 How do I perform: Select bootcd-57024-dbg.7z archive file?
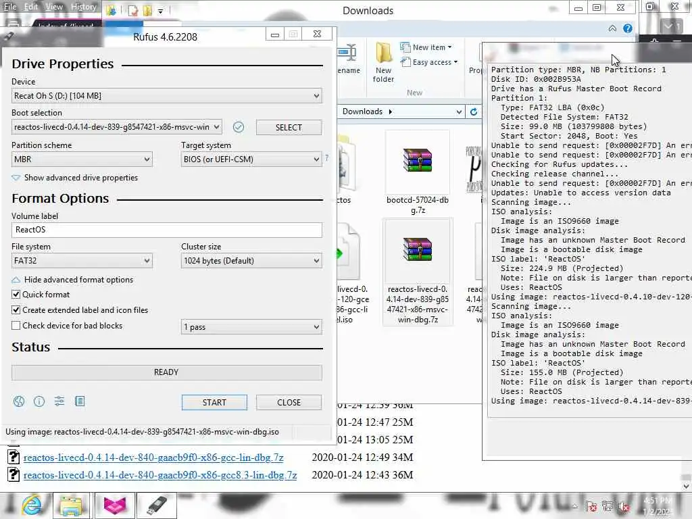[418, 173]
